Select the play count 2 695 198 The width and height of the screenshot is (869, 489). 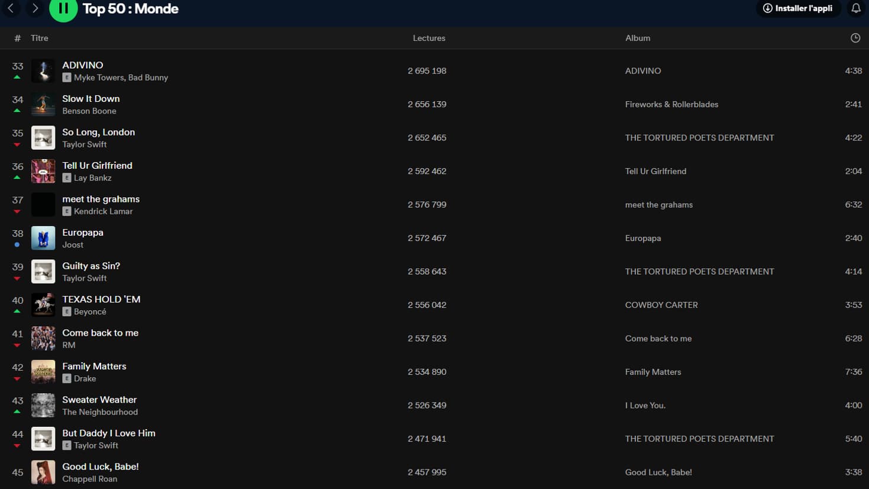427,71
